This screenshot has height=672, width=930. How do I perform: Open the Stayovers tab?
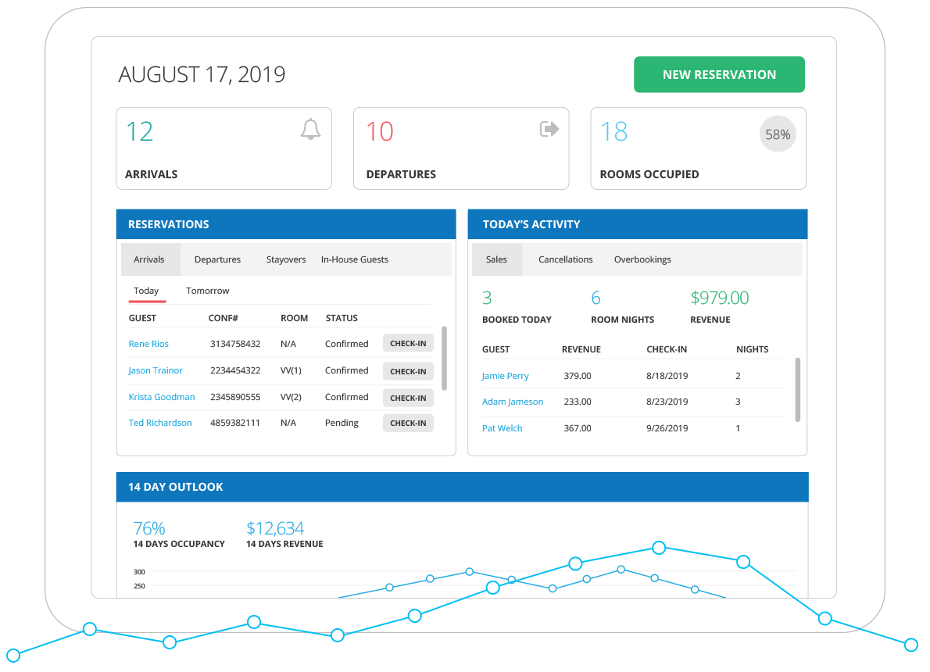(x=285, y=259)
